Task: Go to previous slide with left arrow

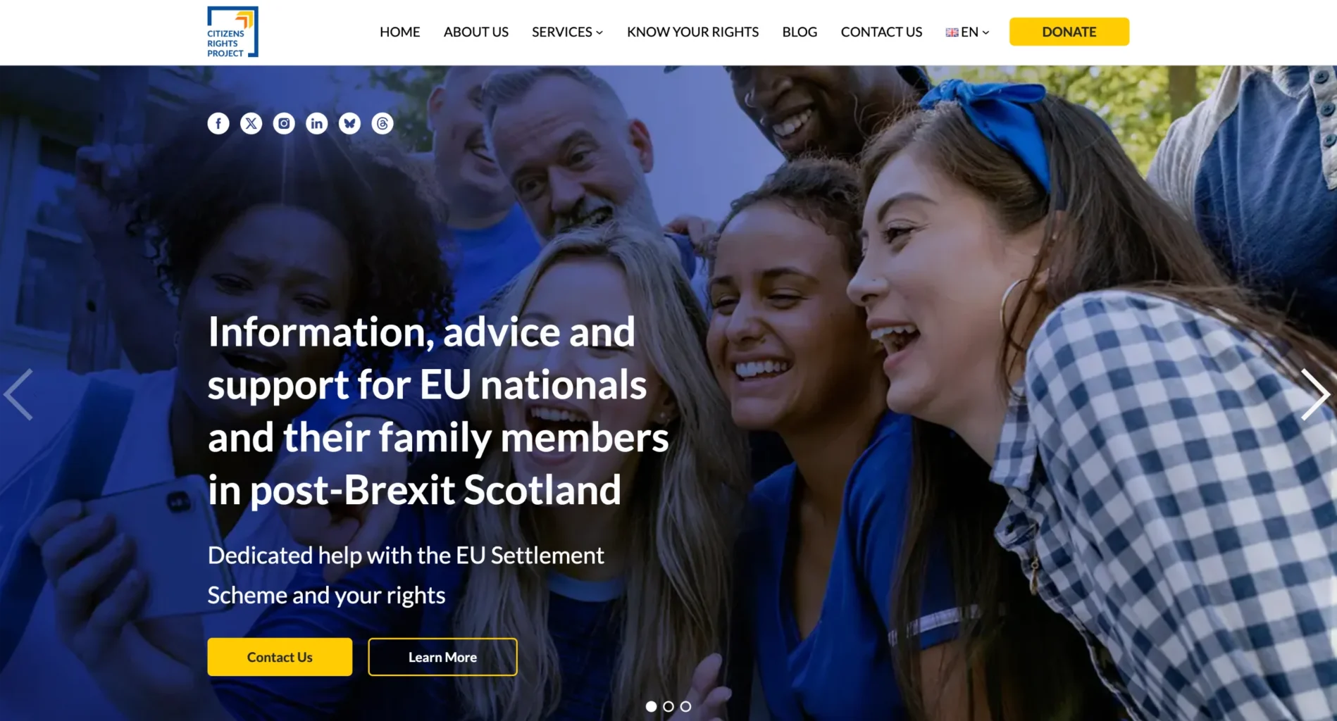Action: pyautogui.click(x=18, y=394)
